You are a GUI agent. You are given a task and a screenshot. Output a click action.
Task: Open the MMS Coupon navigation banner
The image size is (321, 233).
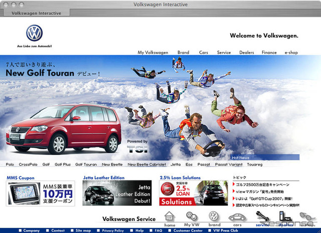pyautogui.click(x=40, y=193)
